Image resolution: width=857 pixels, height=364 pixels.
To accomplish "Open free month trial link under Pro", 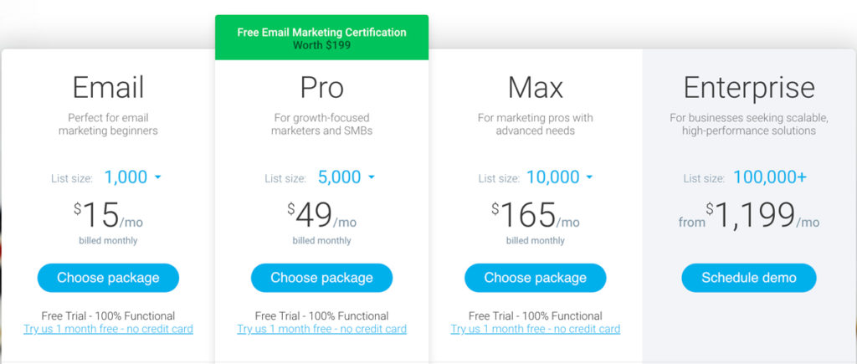I will pyautogui.click(x=322, y=329).
